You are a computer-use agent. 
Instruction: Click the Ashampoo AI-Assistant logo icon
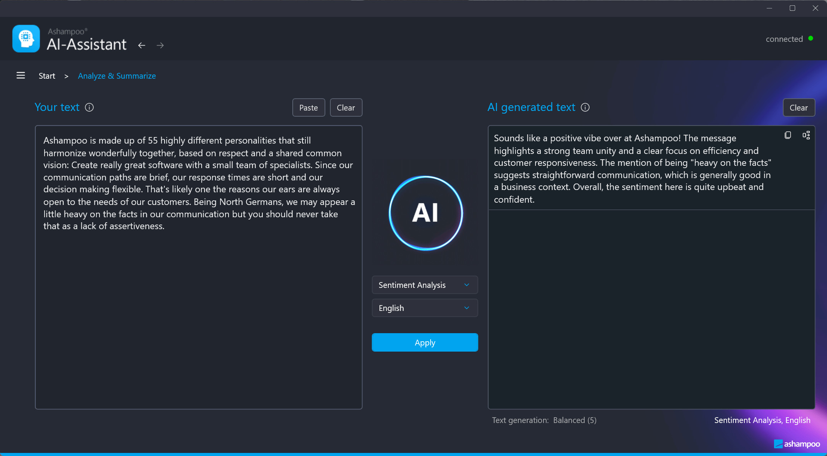pyautogui.click(x=26, y=38)
